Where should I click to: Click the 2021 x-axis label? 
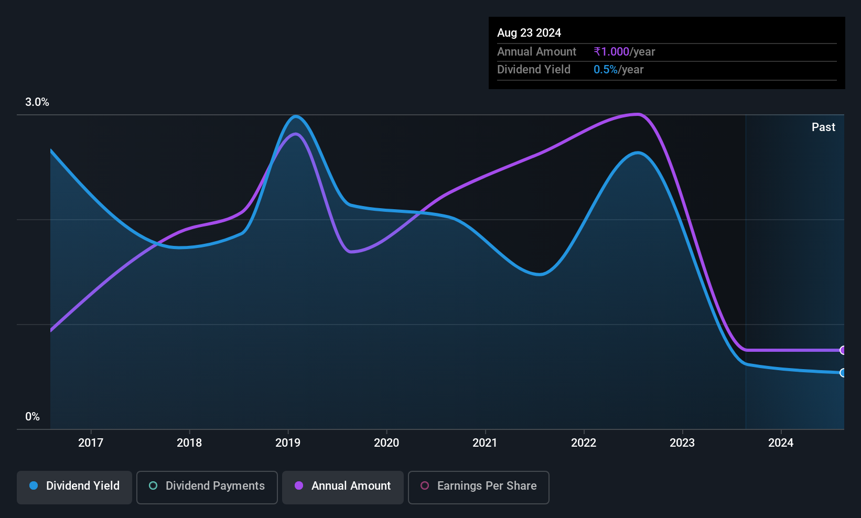point(485,443)
